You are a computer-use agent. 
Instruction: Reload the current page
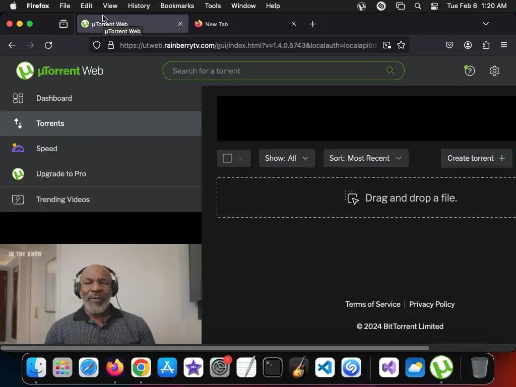48,45
